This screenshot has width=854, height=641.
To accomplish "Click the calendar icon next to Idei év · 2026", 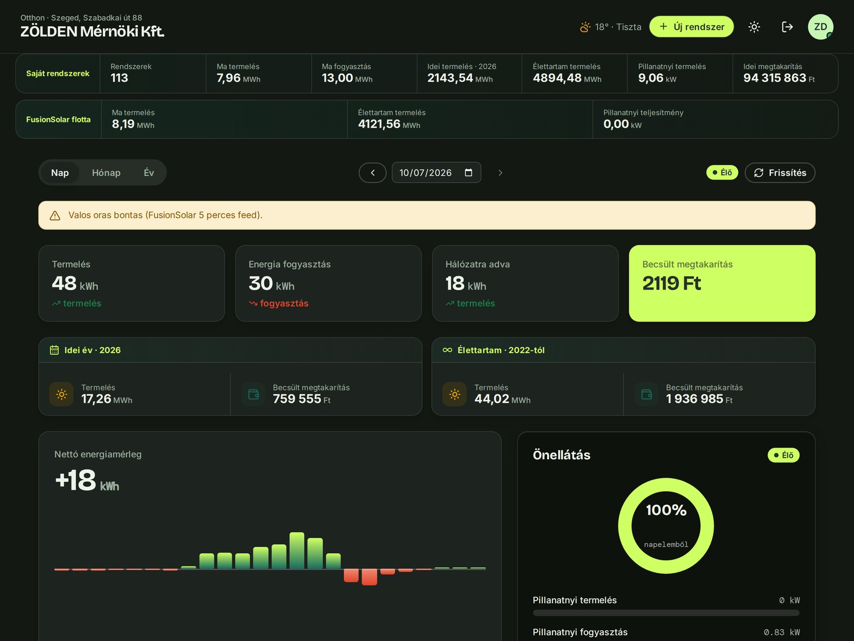I will pos(54,350).
